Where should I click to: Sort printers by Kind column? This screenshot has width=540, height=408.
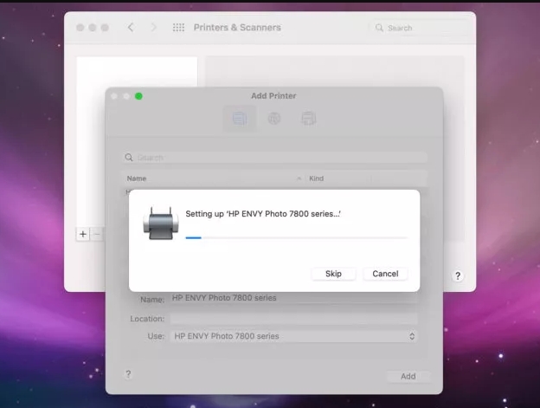338,178
